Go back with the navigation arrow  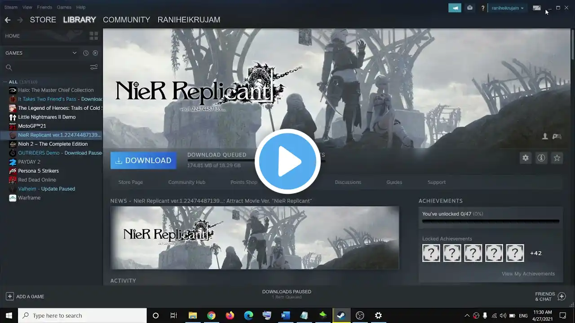8,20
